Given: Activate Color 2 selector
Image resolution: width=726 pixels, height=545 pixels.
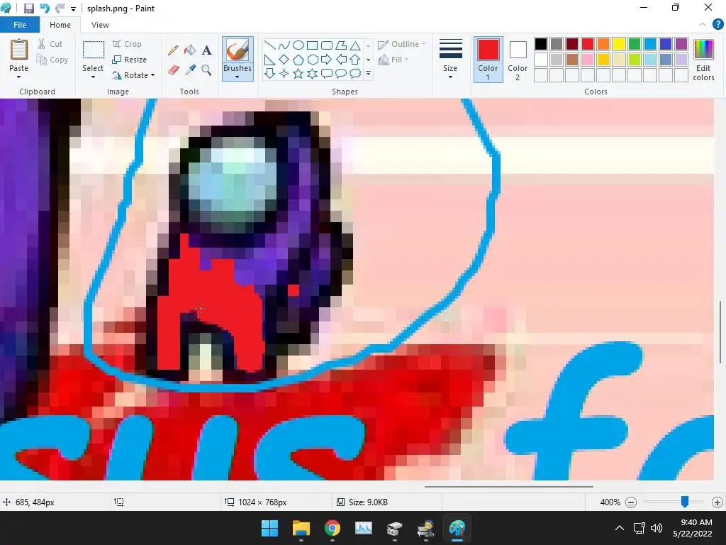Looking at the screenshot, I should coord(518,60).
